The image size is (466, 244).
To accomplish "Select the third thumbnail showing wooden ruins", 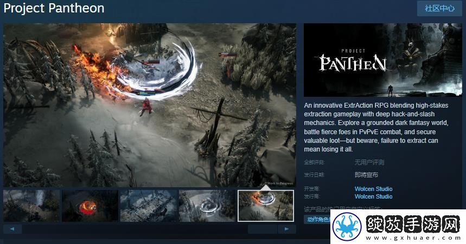I will pos(149,206).
